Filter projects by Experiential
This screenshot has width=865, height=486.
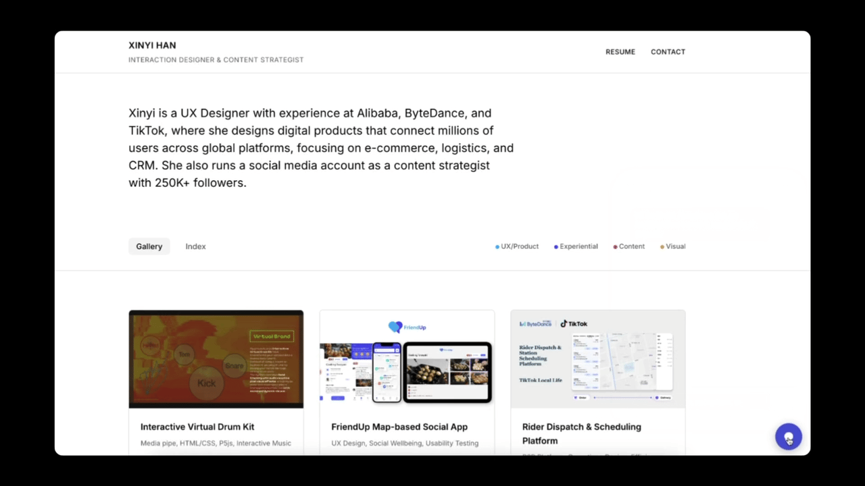tap(576, 246)
